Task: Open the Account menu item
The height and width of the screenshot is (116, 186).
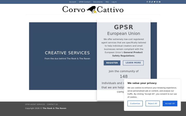Action: [73, 2]
